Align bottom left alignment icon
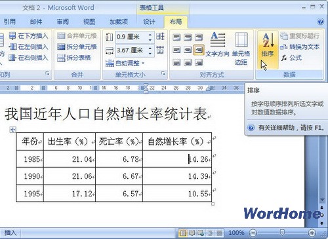Screen dimensions: 328x239 pyautogui.click(x=176, y=63)
